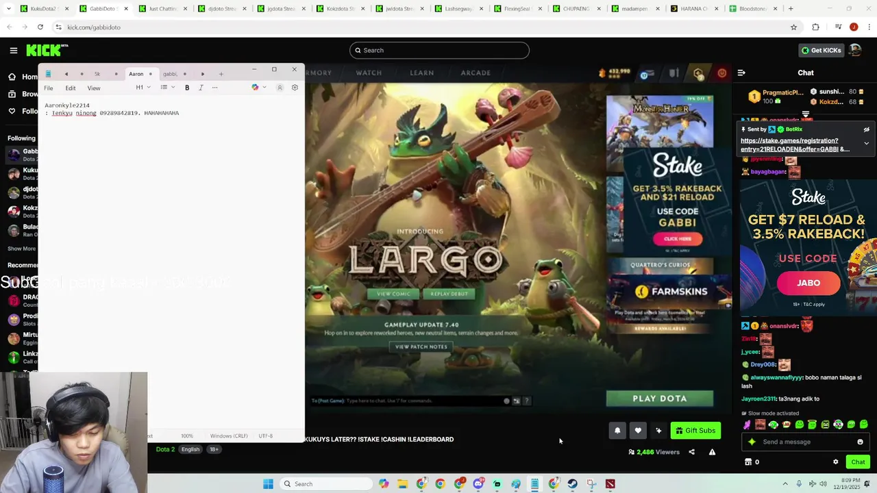Switch to the Bloodstone browser tab
This screenshot has height=493, width=877.
[x=754, y=9]
